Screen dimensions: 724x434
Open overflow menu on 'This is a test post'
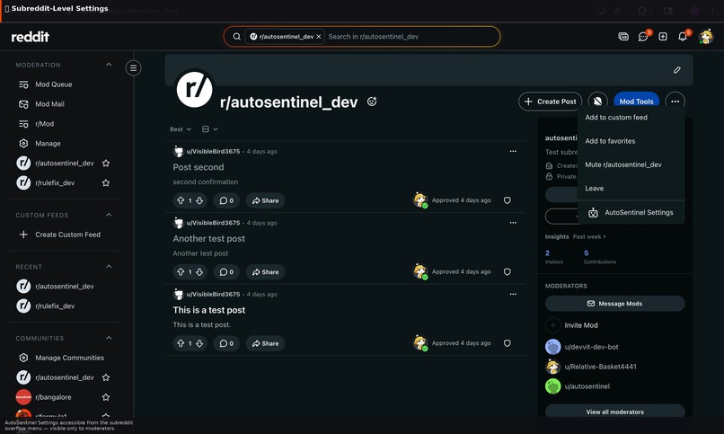(513, 294)
